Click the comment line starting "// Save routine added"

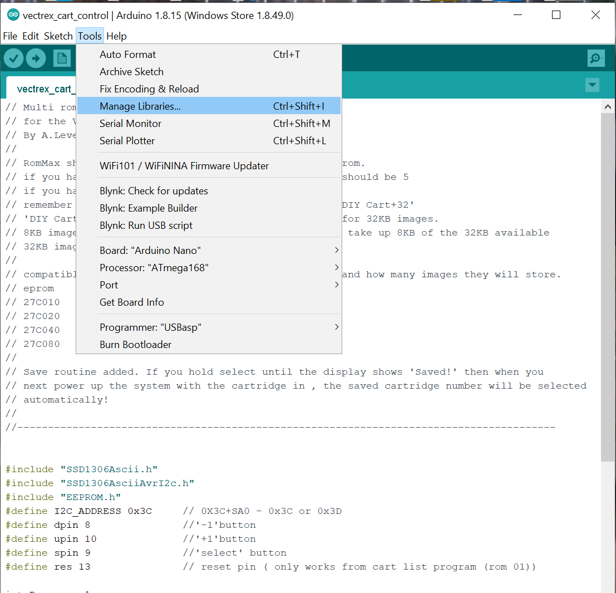pyautogui.click(x=274, y=372)
